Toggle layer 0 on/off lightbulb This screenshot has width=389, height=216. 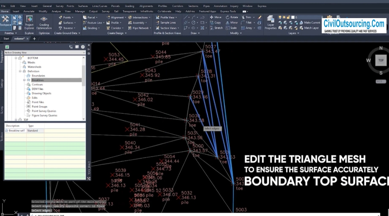(x=280, y=17)
